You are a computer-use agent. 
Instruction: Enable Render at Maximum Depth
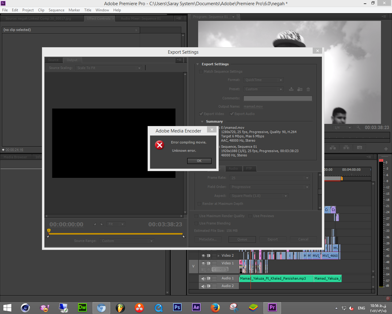[199, 204]
